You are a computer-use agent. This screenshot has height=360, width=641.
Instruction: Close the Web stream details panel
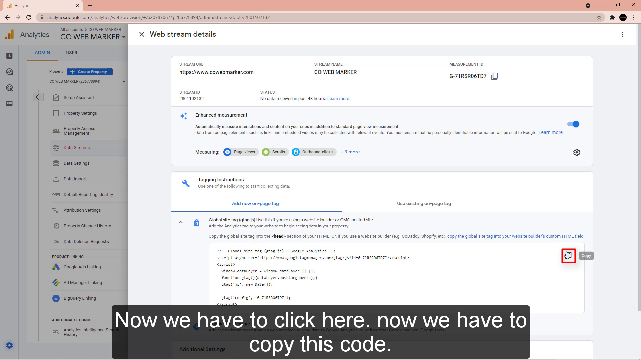coord(142,34)
